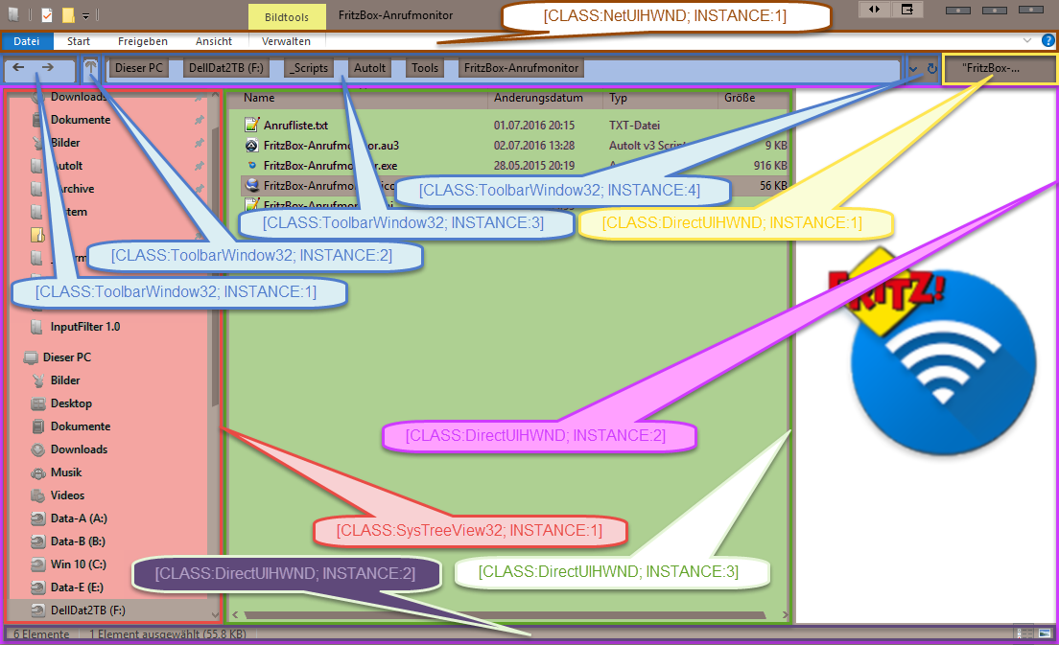Open Musik folder in navigation tree
This screenshot has width=1059, height=645.
pos(65,472)
